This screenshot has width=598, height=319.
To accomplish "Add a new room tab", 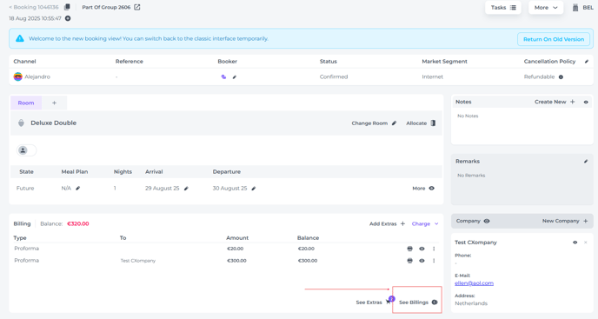I will click(x=54, y=103).
